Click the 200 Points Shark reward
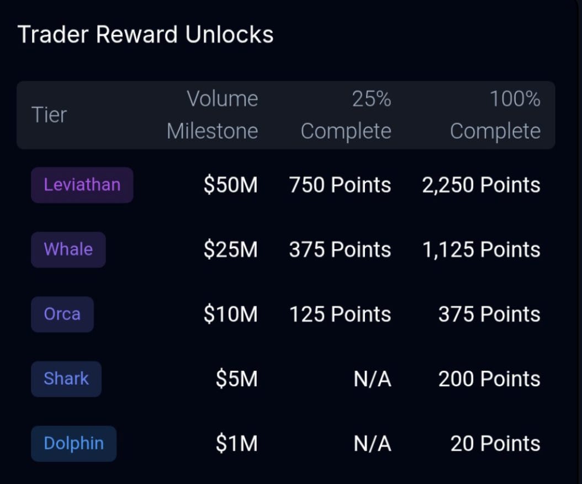This screenshot has height=484, width=582. (x=489, y=378)
